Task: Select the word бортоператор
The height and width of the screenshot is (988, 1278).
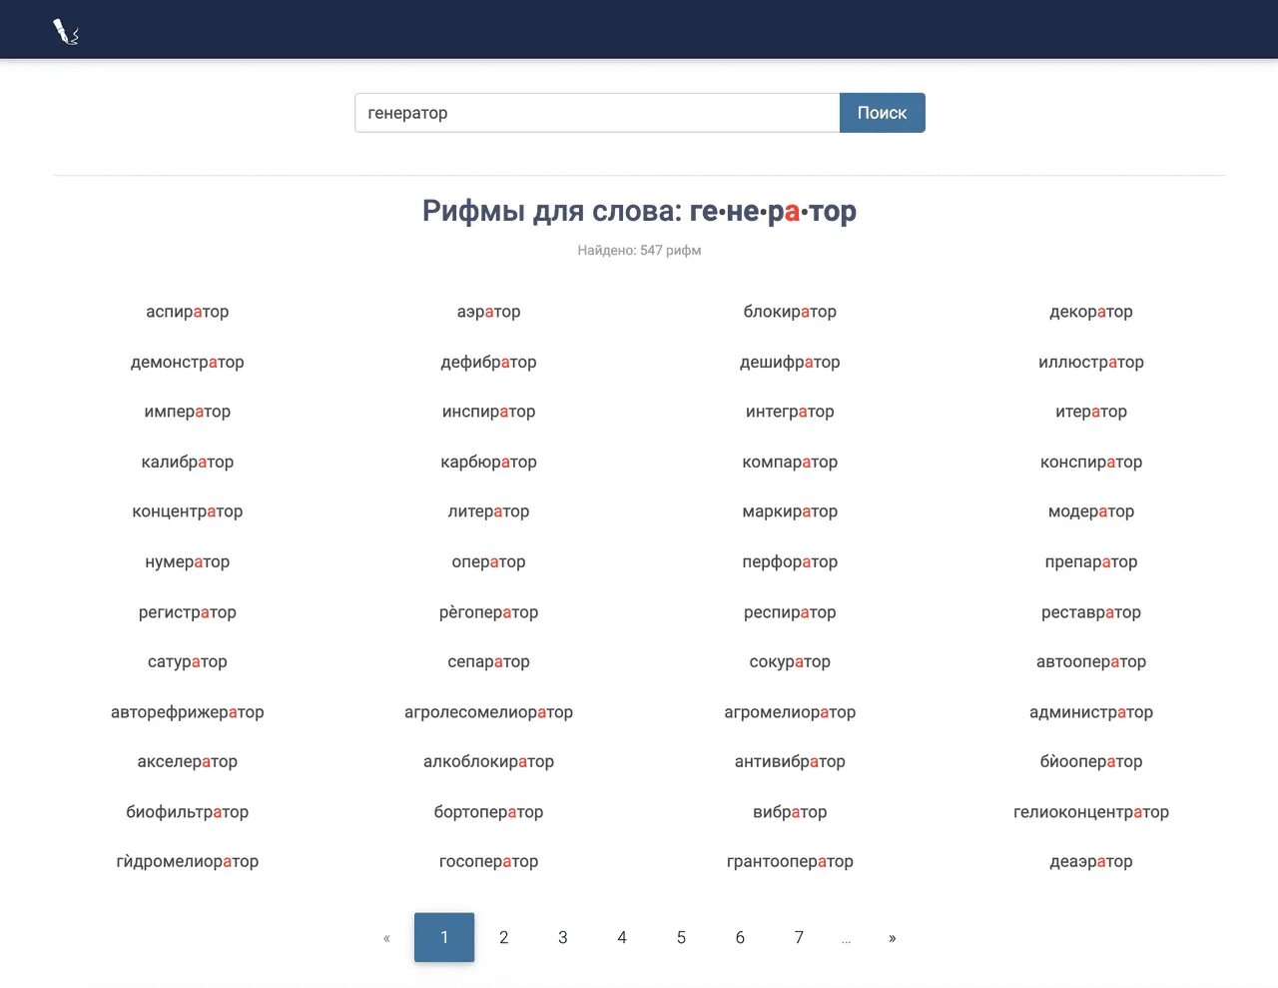Action: click(x=489, y=812)
